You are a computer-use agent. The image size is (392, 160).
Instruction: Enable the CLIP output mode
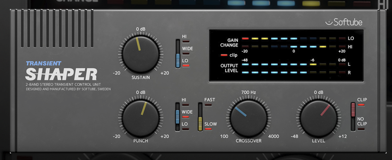362,102
